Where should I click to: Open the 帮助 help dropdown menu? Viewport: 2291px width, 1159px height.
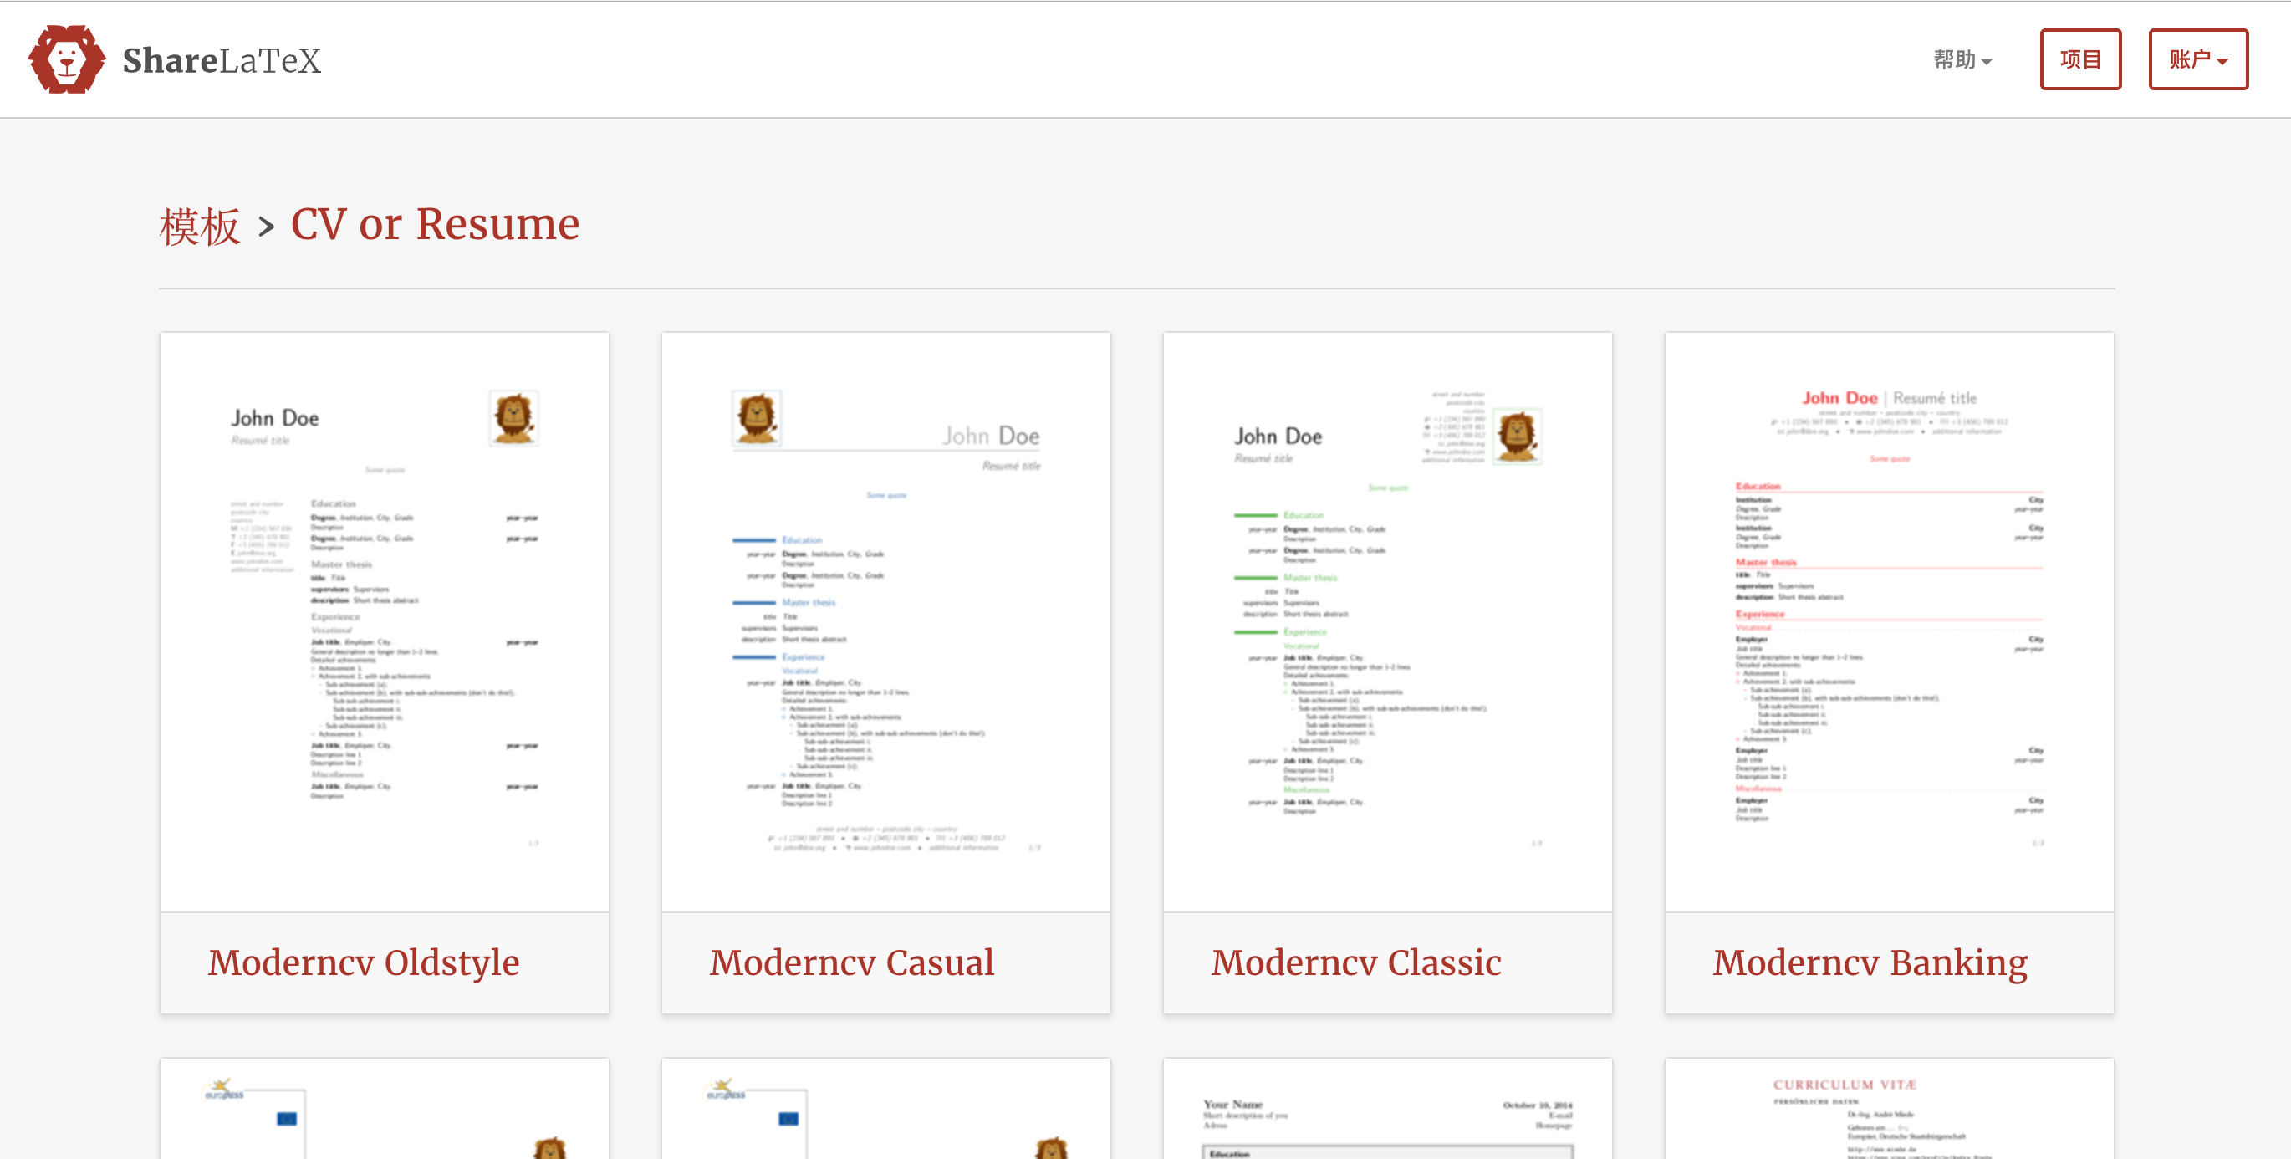1962,59
